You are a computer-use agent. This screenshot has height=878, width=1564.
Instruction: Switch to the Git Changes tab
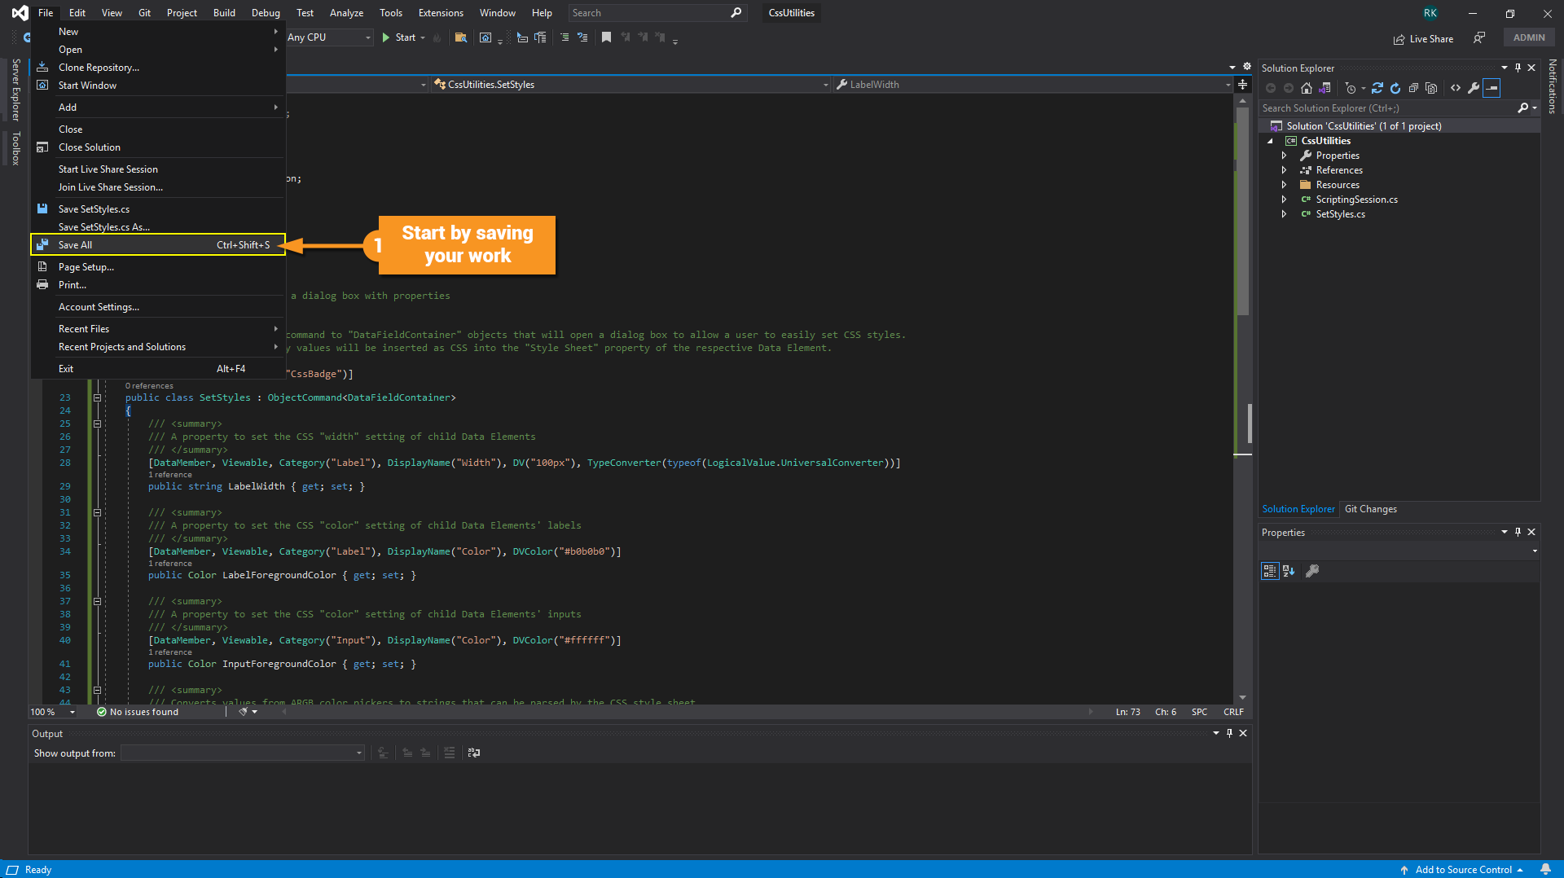pos(1370,509)
